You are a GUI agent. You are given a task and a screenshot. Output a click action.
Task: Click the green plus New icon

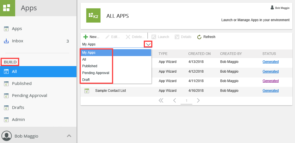click(85, 37)
